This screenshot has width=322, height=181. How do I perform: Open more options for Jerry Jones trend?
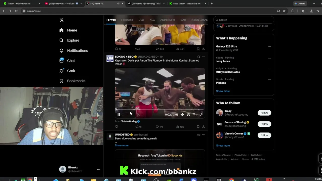click(x=269, y=58)
